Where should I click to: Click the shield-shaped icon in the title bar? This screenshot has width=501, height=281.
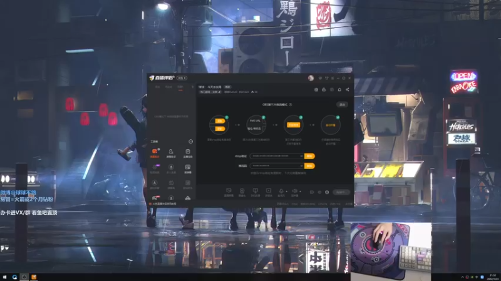pos(326,78)
